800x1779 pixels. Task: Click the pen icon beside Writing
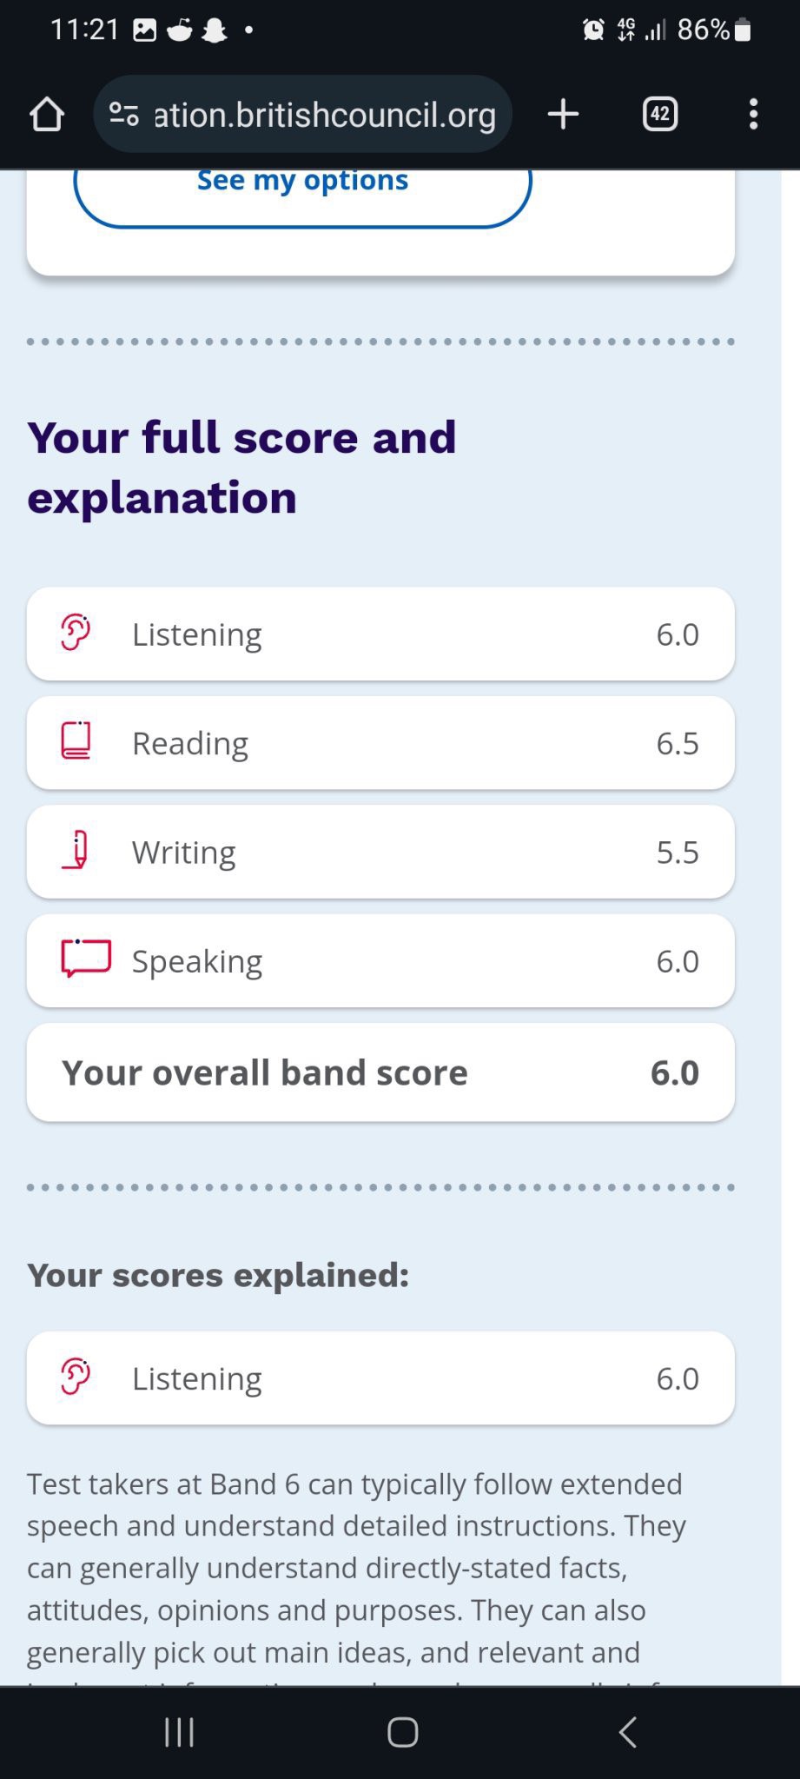coord(77,850)
